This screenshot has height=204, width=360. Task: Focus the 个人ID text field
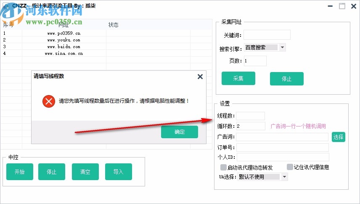283,157
